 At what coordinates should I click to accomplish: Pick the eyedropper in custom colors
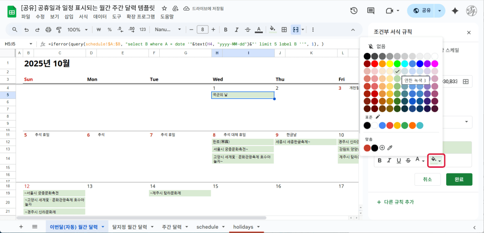(390, 148)
